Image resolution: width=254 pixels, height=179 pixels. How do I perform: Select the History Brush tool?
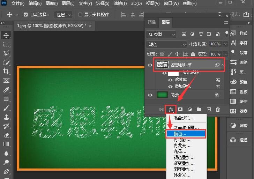[6, 126]
